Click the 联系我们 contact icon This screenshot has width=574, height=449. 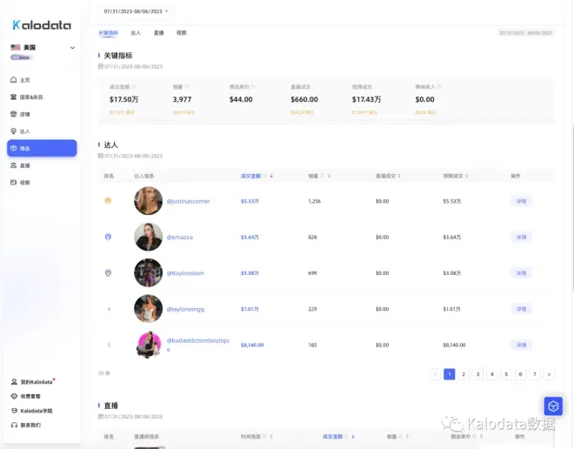(x=14, y=425)
